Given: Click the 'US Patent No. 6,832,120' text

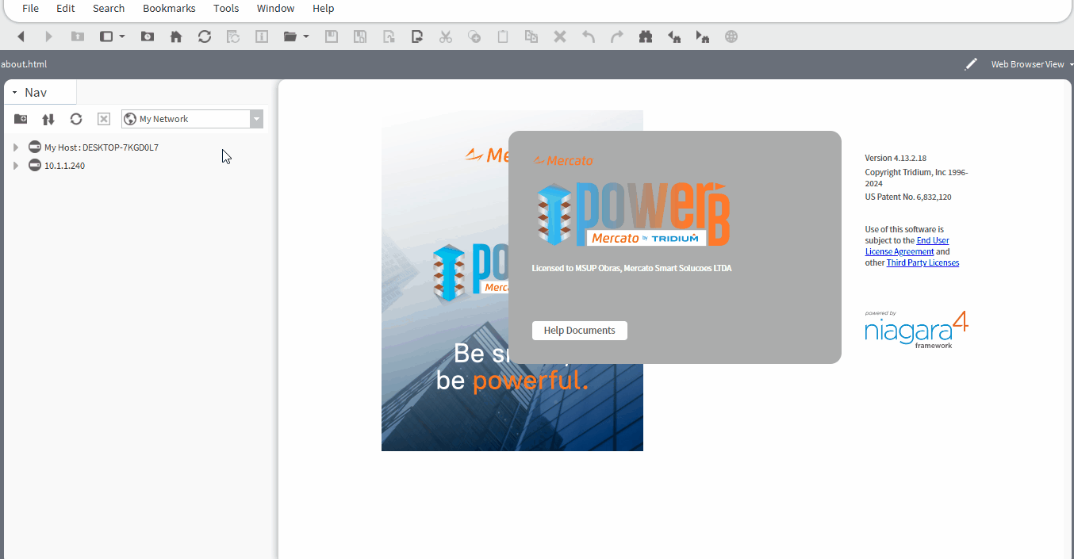Looking at the screenshot, I should pyautogui.click(x=908, y=197).
